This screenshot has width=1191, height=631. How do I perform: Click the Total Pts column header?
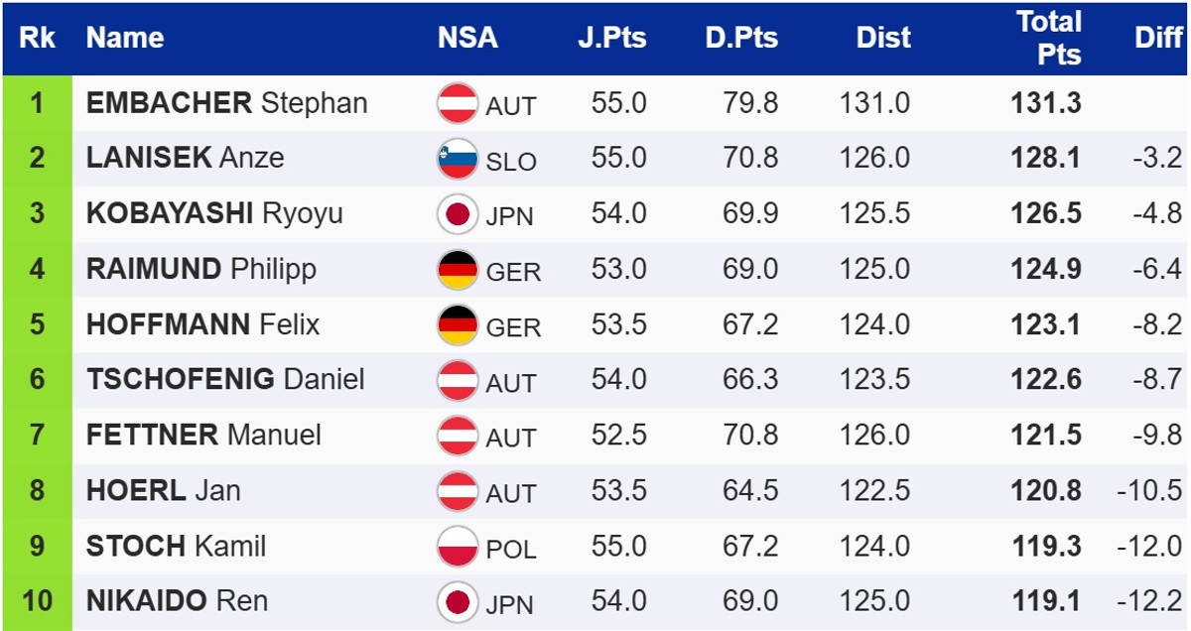[x=1049, y=39]
